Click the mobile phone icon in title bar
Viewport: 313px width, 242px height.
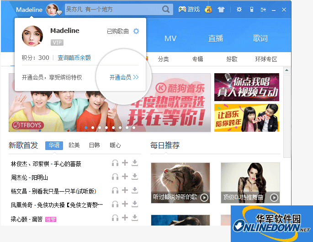point(251,10)
